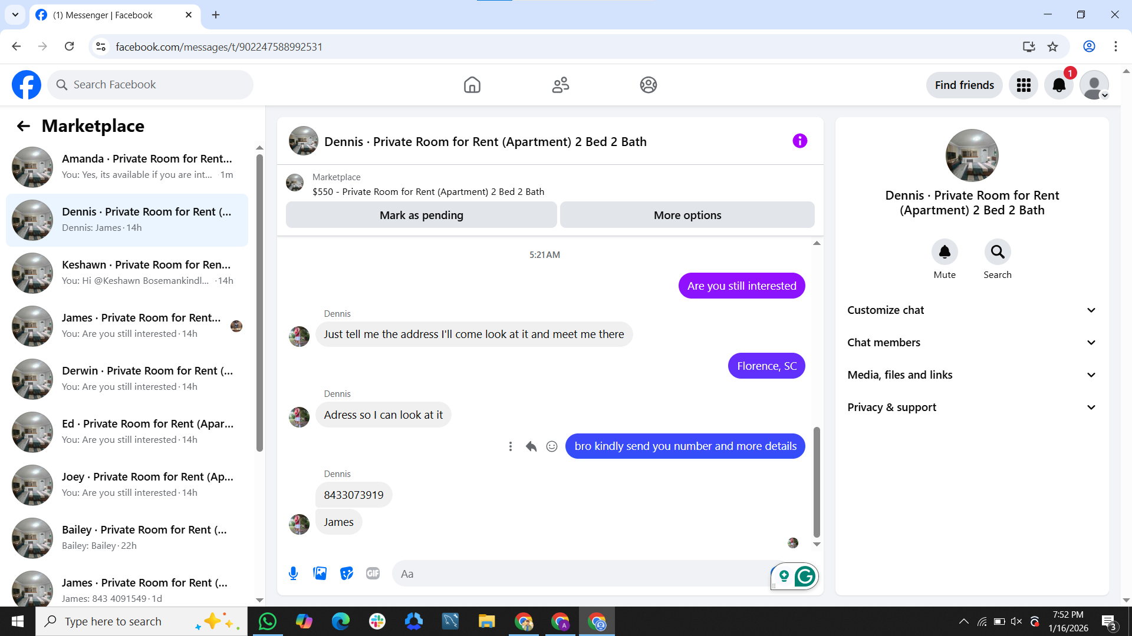Open notifications bell
The height and width of the screenshot is (636, 1132).
(x=1059, y=85)
